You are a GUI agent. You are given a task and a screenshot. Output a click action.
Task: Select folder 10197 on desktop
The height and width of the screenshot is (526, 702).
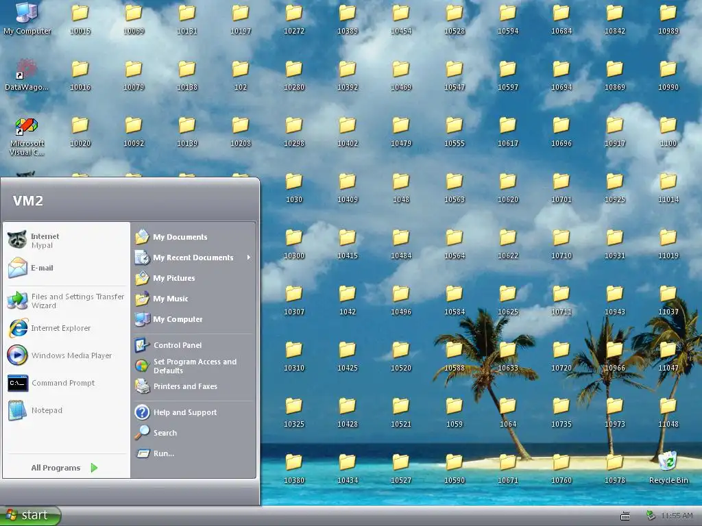[x=241, y=18]
